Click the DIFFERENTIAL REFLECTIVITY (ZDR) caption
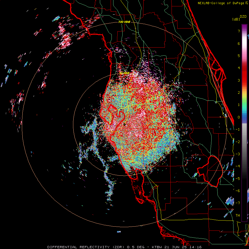 (86, 247)
